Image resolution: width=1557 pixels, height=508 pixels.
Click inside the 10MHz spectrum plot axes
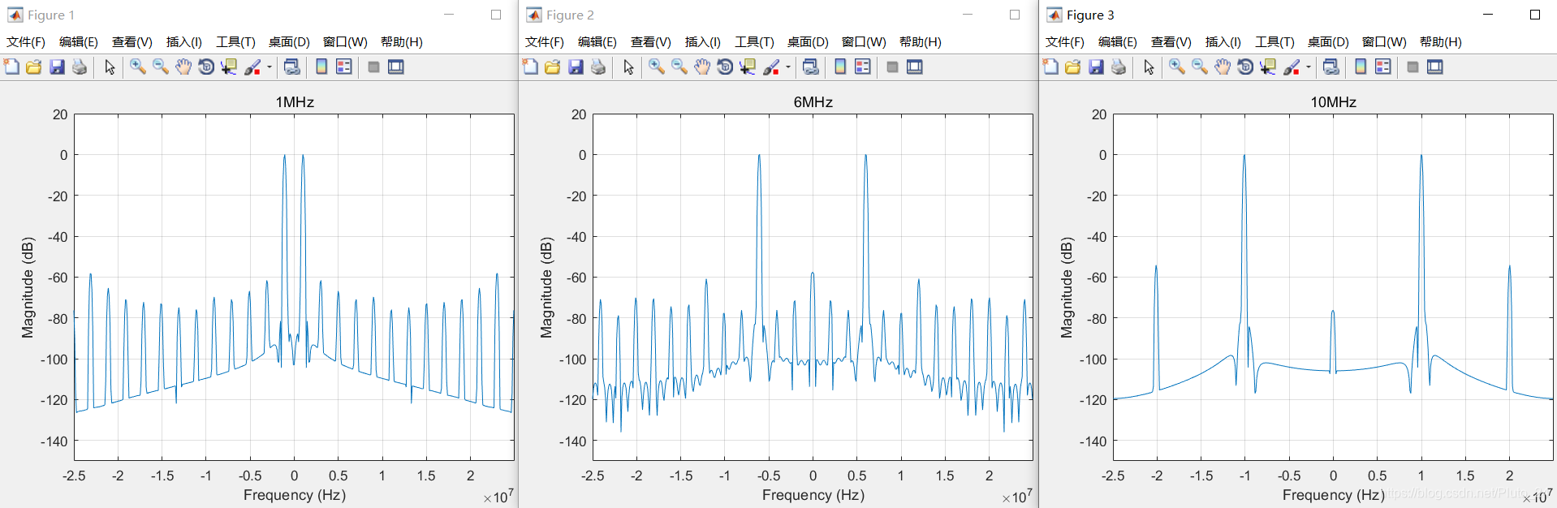[x=1333, y=287]
